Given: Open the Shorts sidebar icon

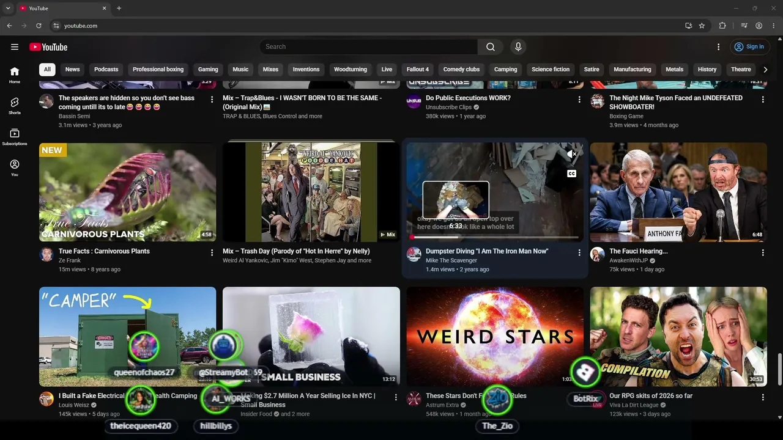Looking at the screenshot, I should [15, 106].
